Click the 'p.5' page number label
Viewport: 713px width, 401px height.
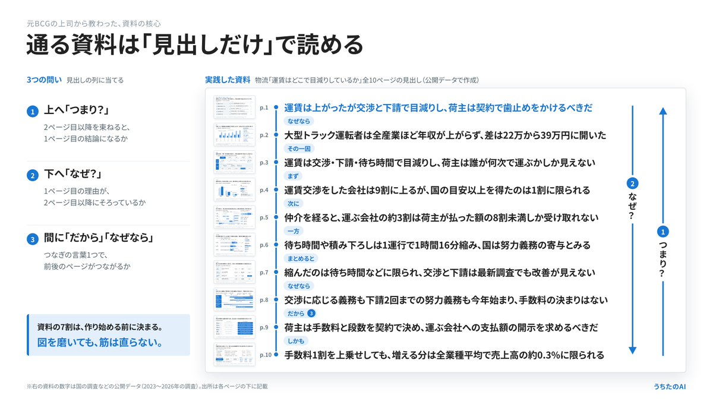(264, 217)
